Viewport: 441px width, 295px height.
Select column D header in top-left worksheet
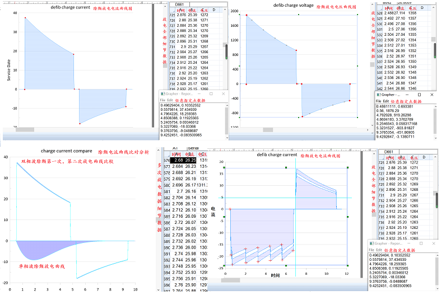click(213, 10)
